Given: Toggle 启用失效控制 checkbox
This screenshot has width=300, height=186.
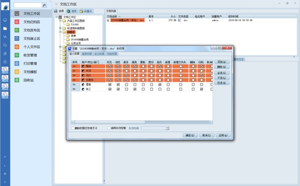Looking at the screenshot, I should pos(108,128).
